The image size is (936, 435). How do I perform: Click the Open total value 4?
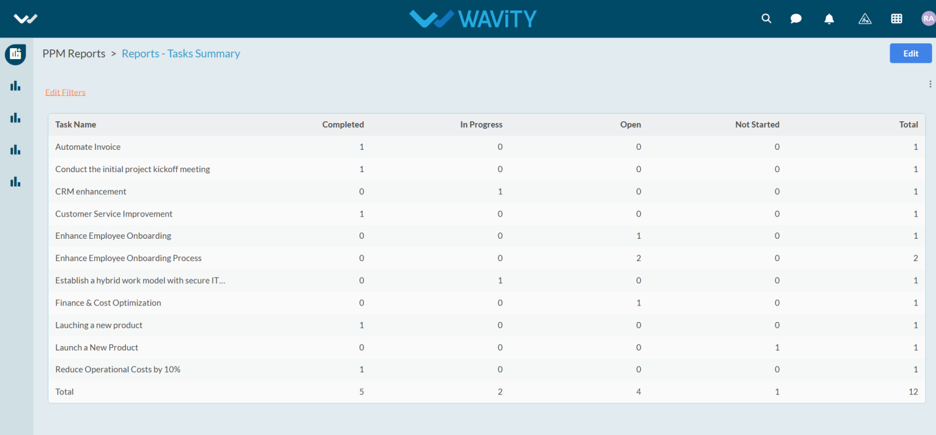[638, 392]
